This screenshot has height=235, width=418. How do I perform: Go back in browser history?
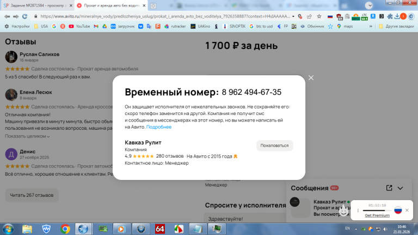[7, 16]
